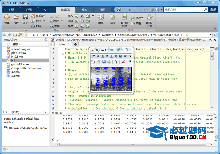Select 3.bmp in current folder
Screen dimensions: 220x154
pyautogui.click(x=15, y=76)
